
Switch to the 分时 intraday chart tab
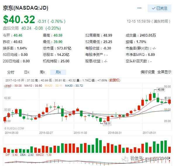[x=11, y=72]
